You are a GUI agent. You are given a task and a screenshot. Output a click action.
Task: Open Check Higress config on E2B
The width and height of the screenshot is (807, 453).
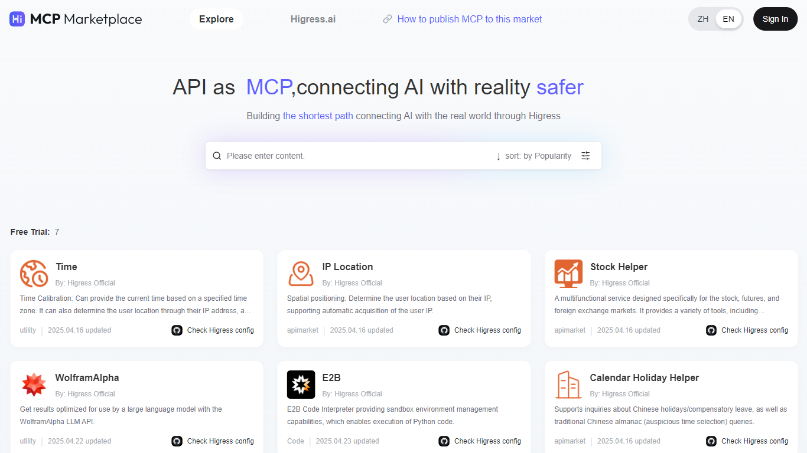tap(487, 441)
